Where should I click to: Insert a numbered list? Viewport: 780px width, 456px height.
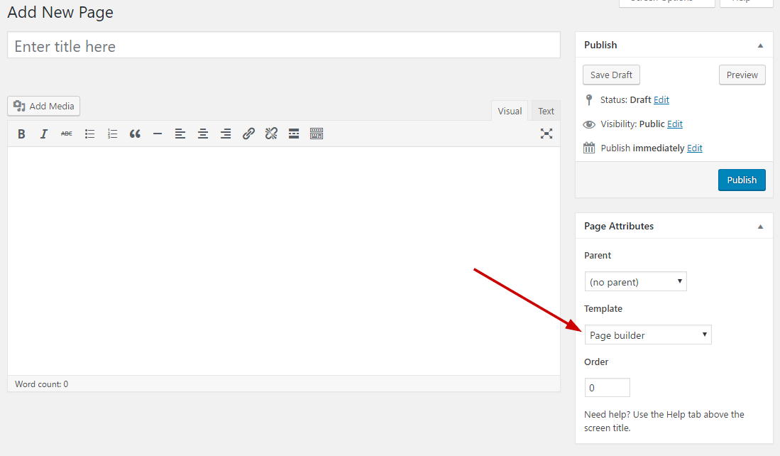pyautogui.click(x=112, y=134)
